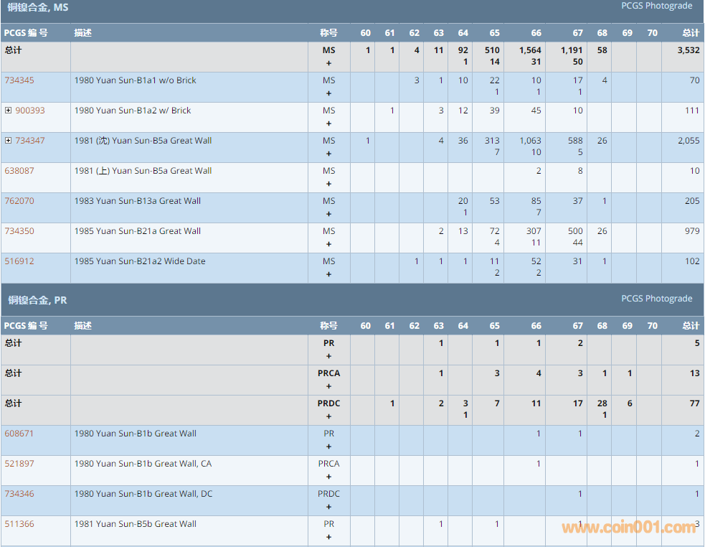Click the 铜镍合金, MS section heading
This screenshot has height=547, width=705.
38,8
